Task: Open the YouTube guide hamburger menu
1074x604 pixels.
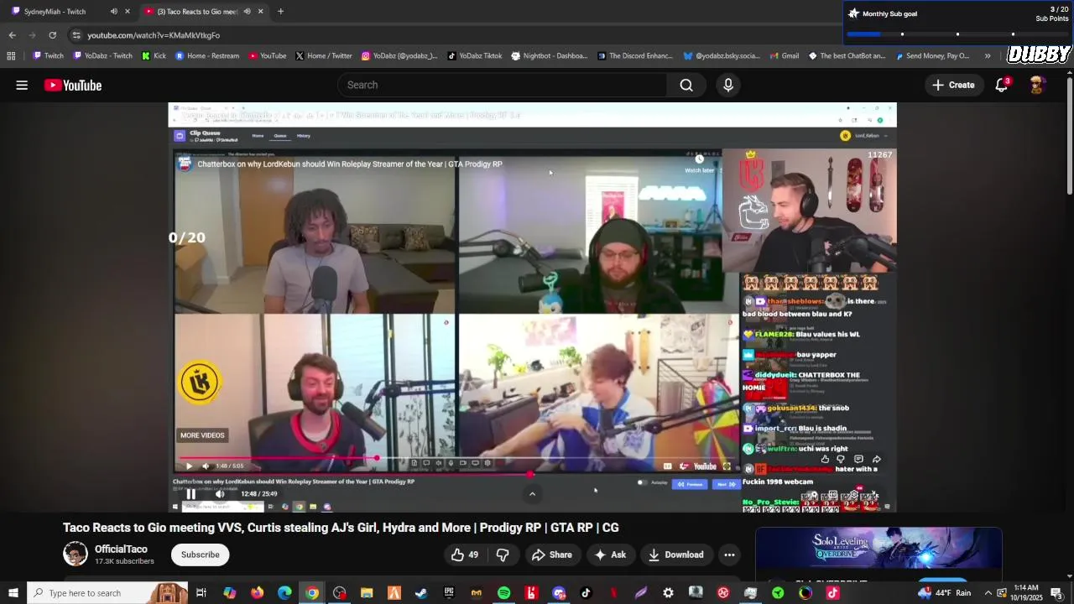Action: click(22, 85)
